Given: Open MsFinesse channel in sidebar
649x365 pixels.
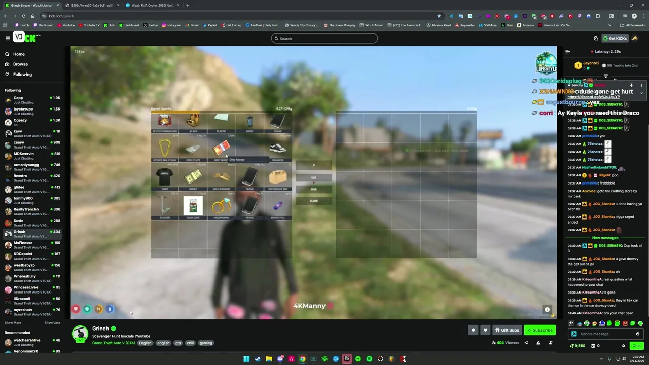Looking at the screenshot, I should coord(31,245).
